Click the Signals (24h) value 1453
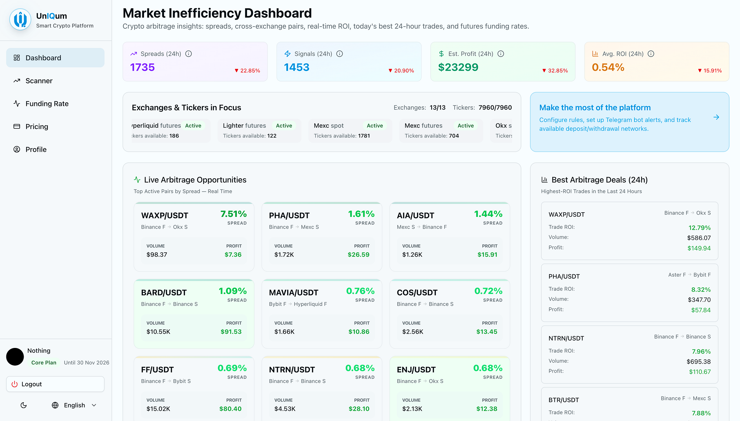 [x=297, y=67]
